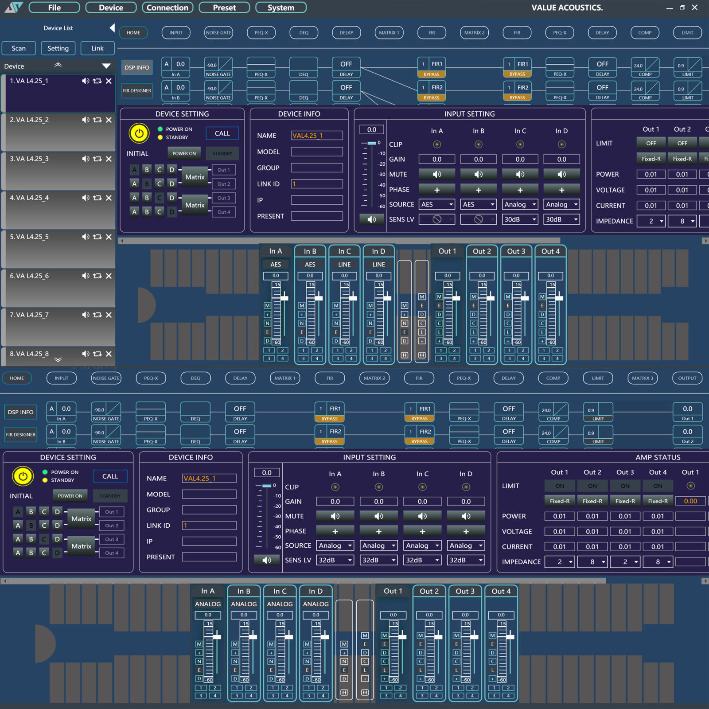Switch to NOISE GATE tab in top row

218,33
